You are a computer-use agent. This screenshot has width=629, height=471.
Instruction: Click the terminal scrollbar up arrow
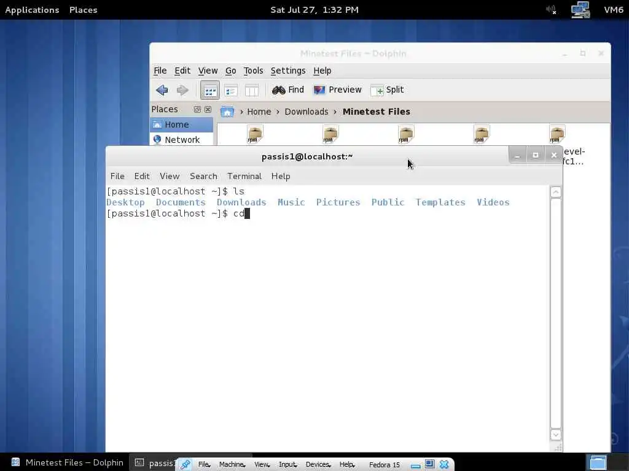[x=555, y=192]
